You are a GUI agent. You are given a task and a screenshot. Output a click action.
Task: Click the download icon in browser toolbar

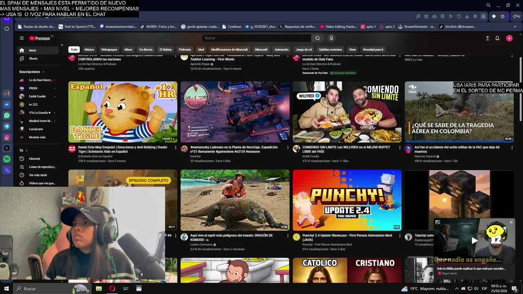[467, 16]
